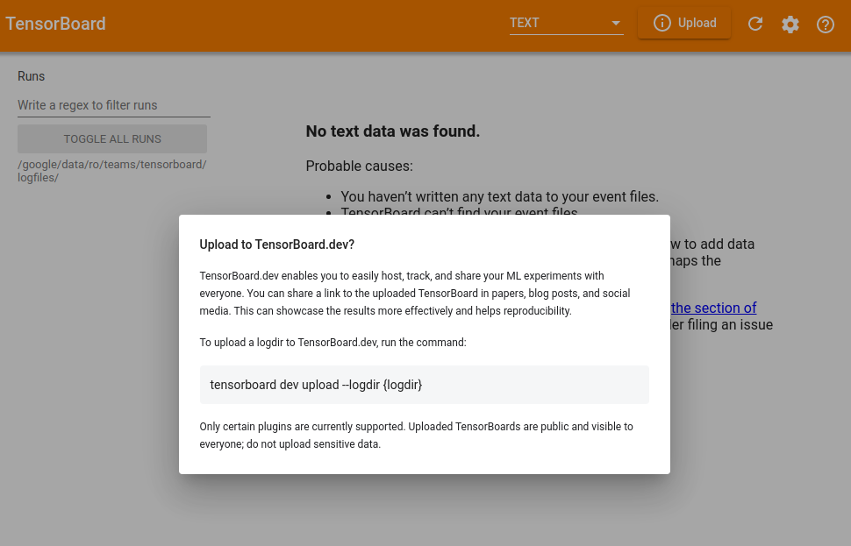
Task: Click the regex filter input field
Action: (x=112, y=104)
